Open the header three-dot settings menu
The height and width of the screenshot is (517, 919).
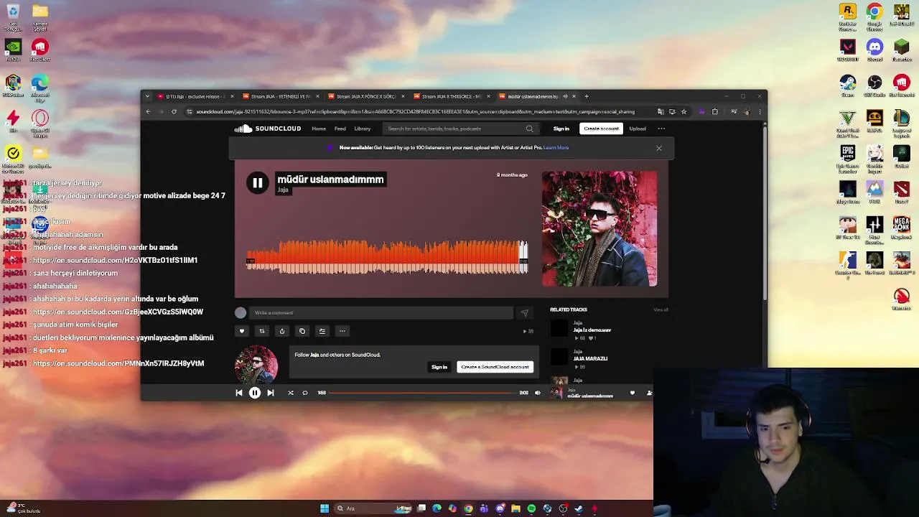click(x=661, y=129)
